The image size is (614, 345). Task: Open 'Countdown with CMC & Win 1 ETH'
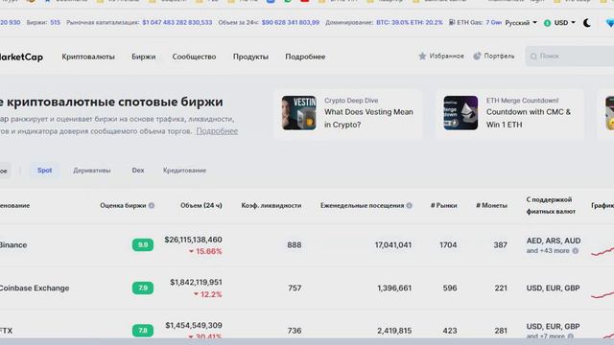pos(529,118)
